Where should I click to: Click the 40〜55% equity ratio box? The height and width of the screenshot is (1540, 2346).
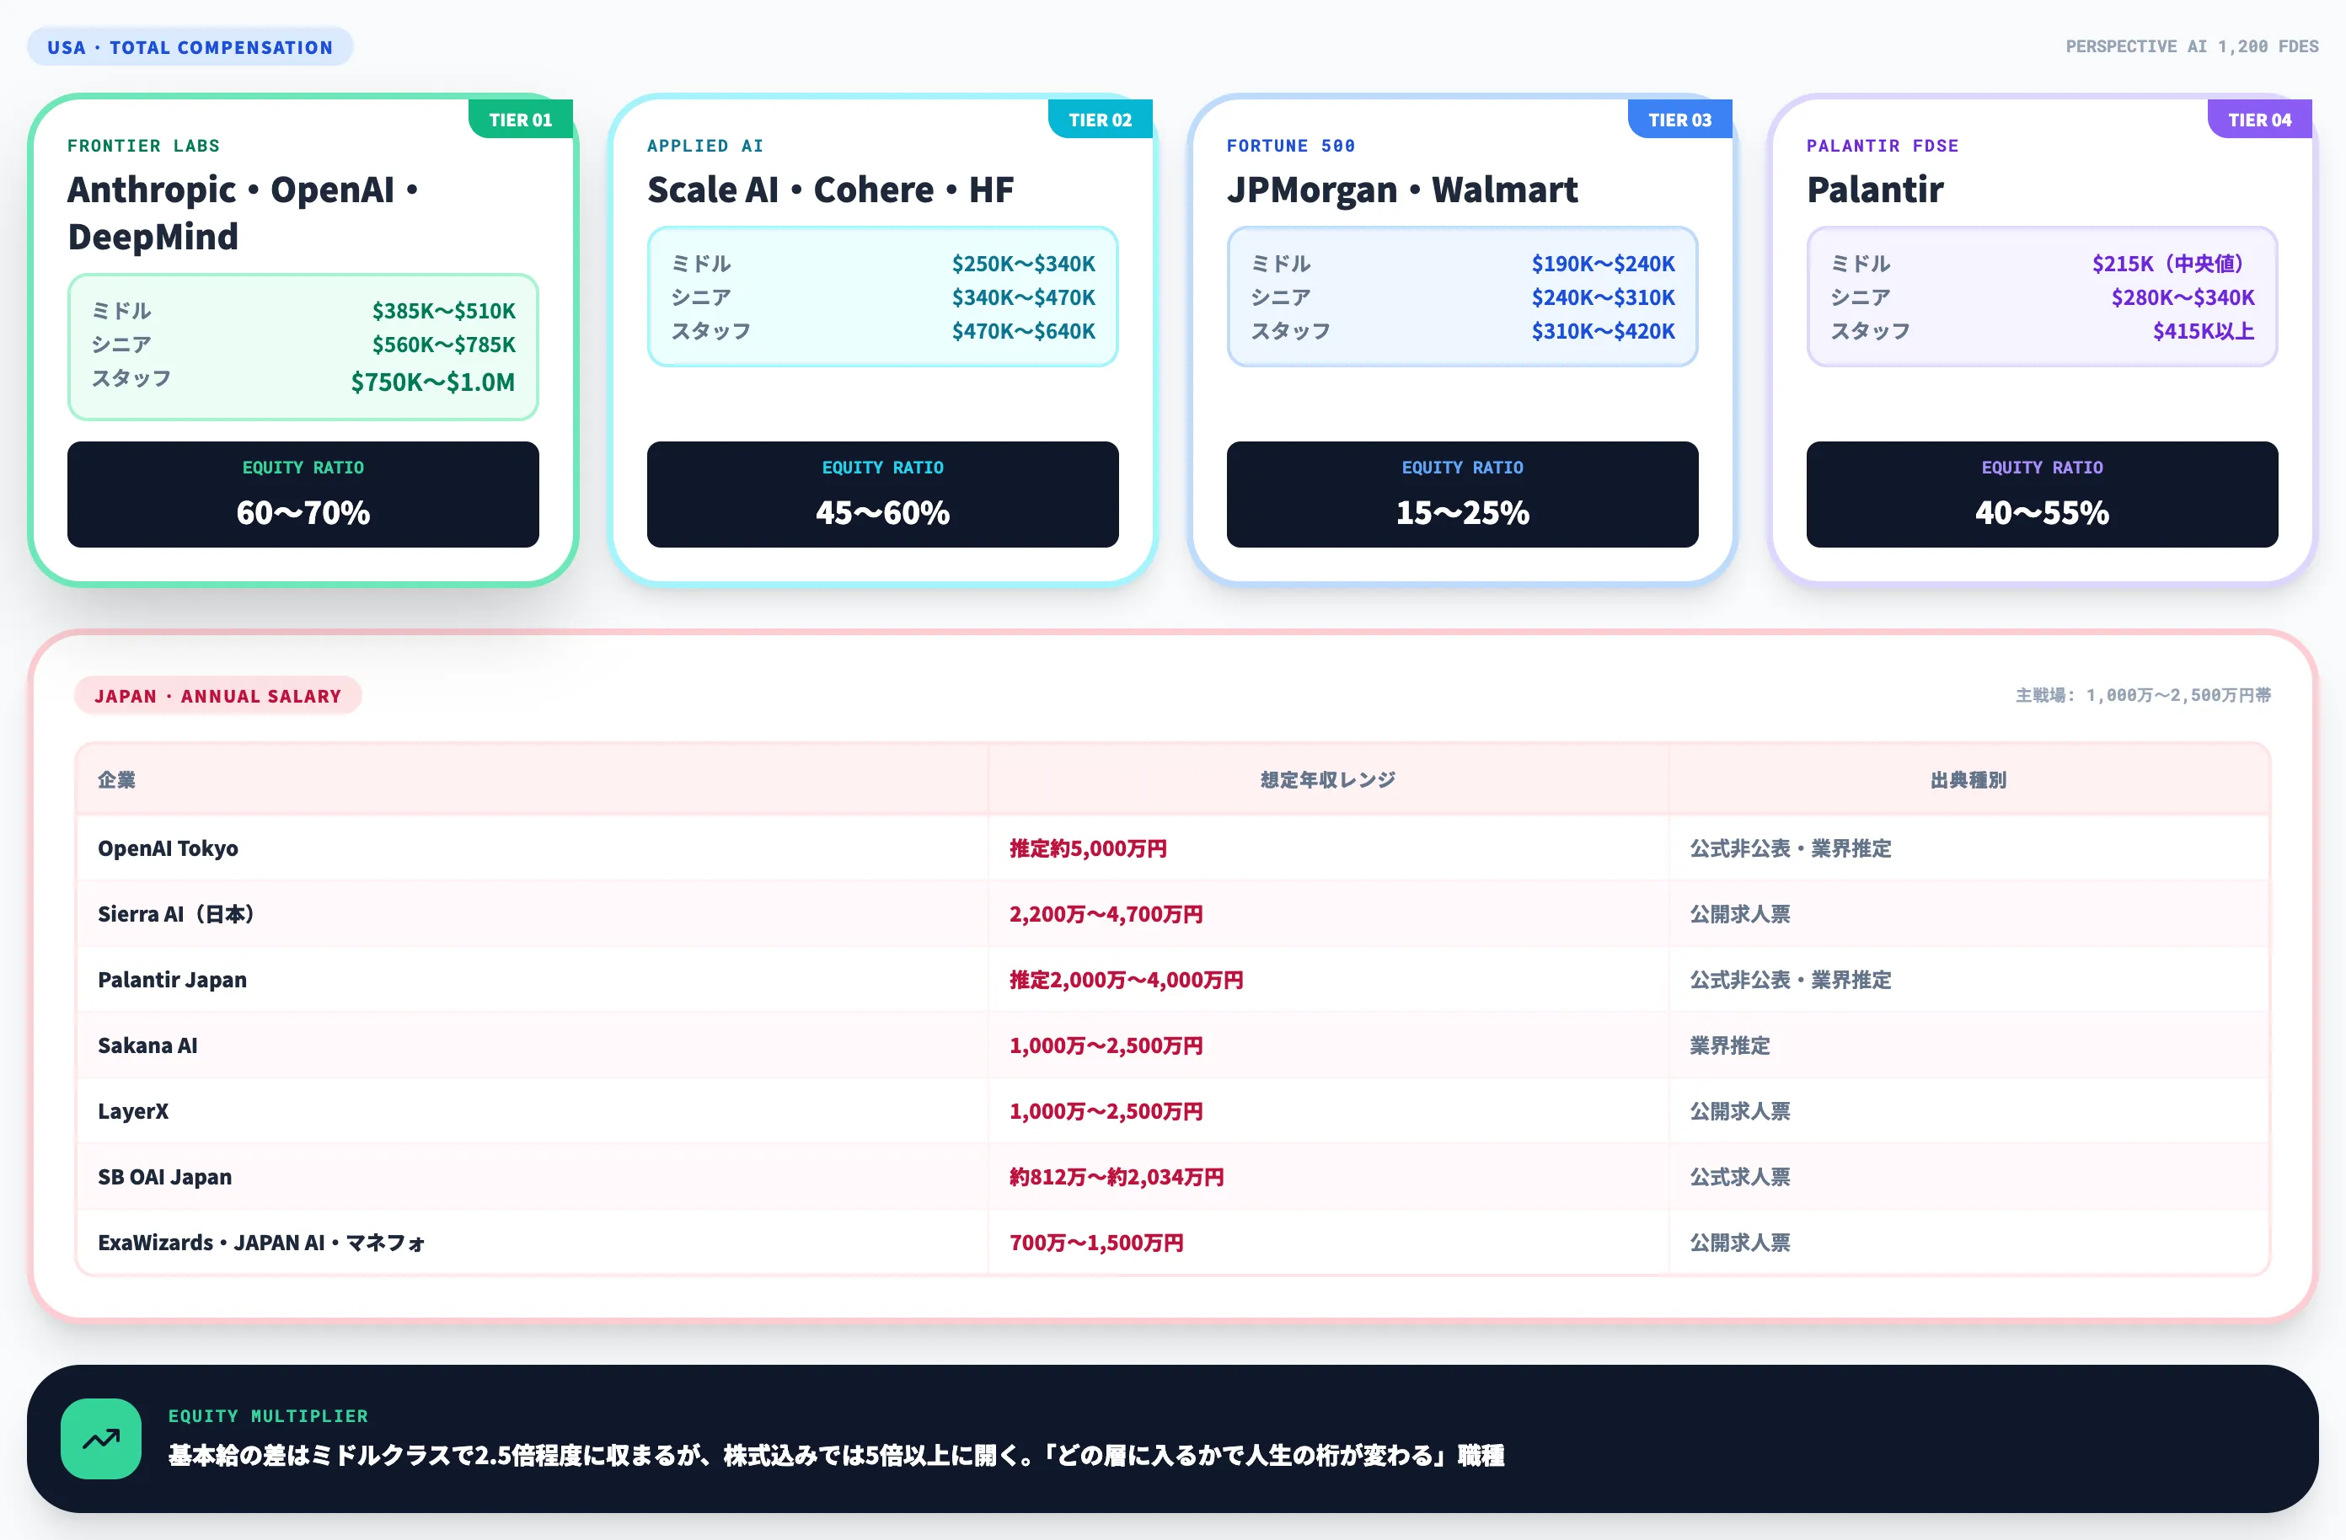pos(2042,494)
